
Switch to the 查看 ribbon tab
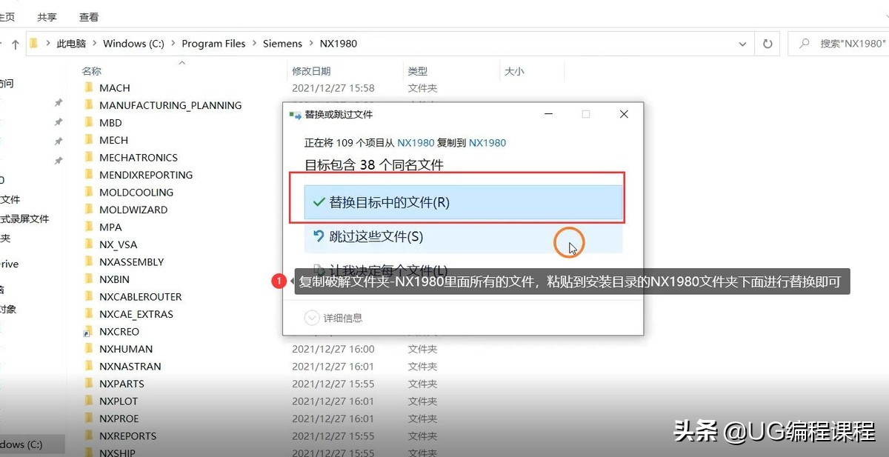click(x=88, y=16)
